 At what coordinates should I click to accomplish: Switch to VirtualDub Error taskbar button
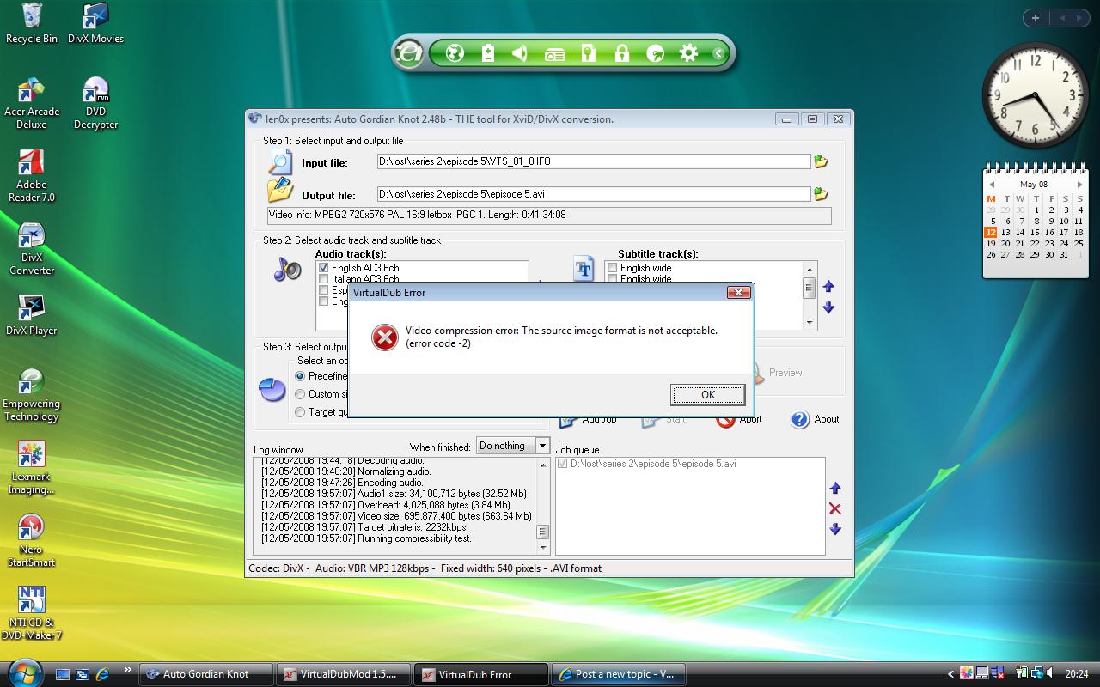pos(481,674)
